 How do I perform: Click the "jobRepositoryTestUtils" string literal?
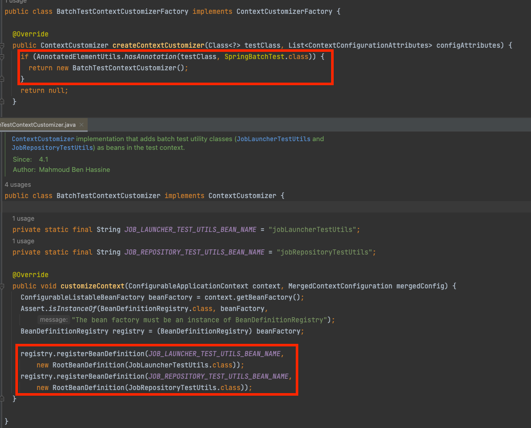pyautogui.click(x=324, y=252)
